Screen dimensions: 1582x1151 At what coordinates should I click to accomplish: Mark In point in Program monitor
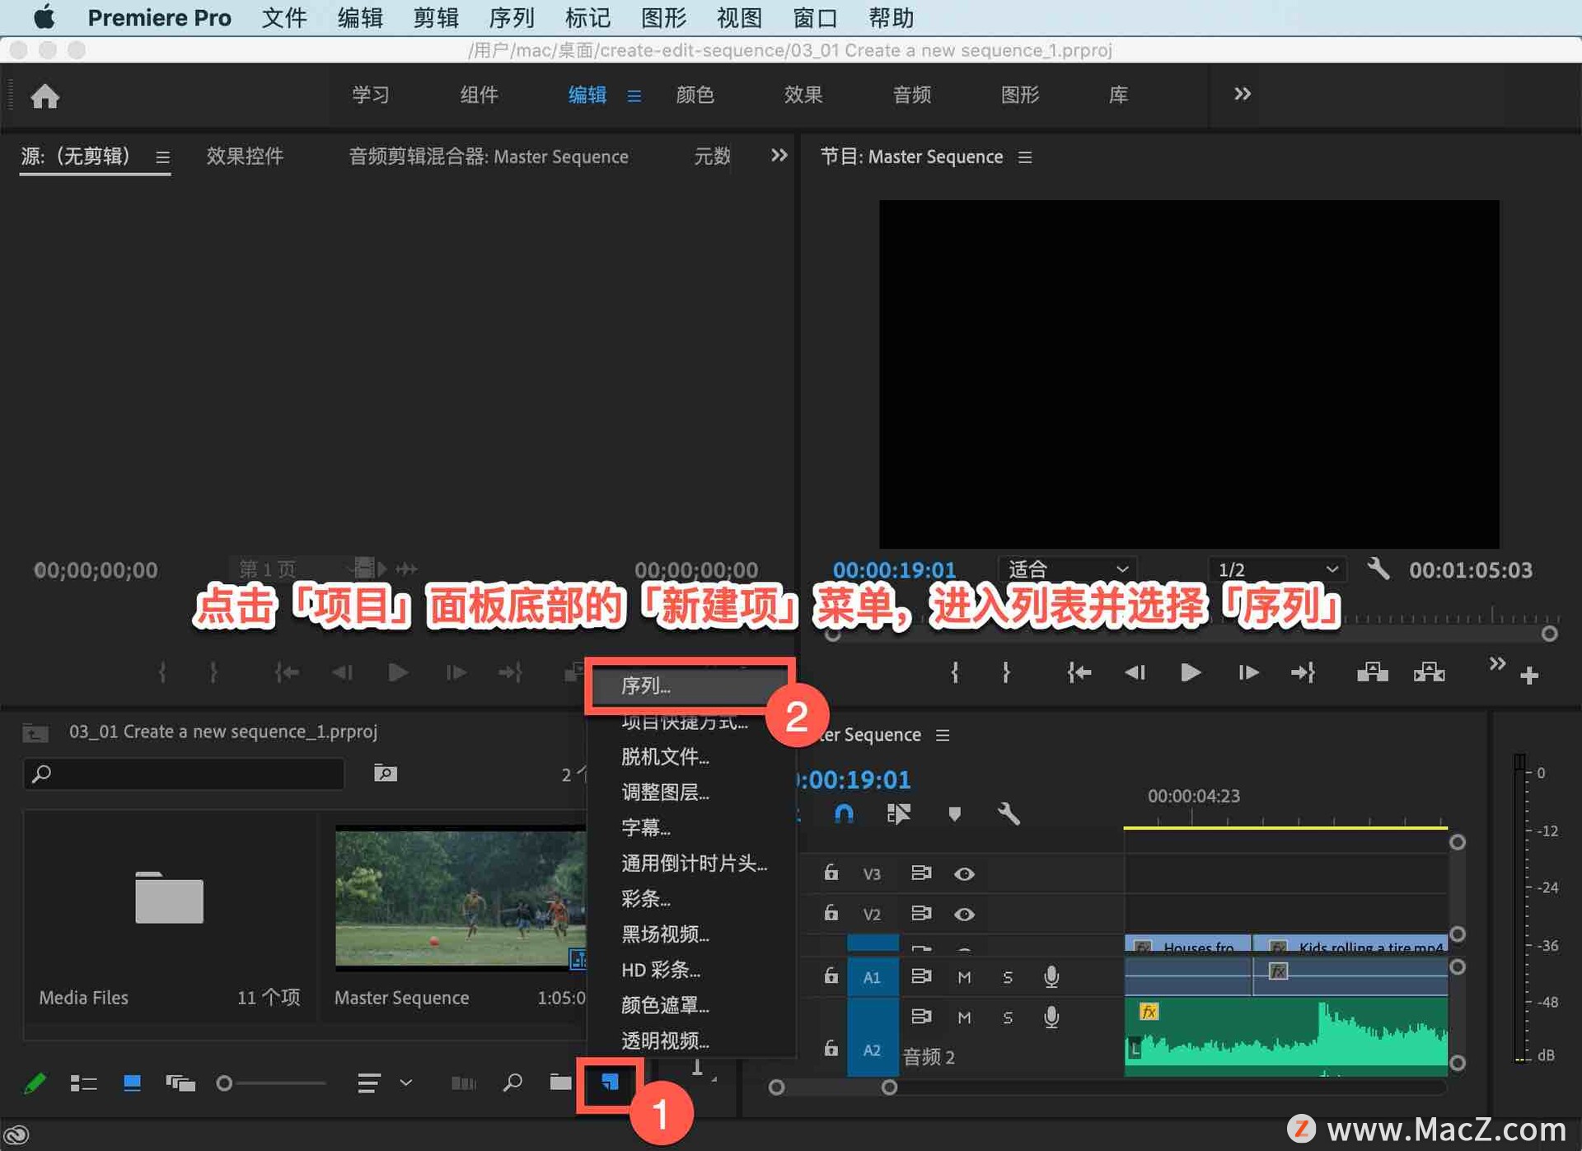[954, 672]
